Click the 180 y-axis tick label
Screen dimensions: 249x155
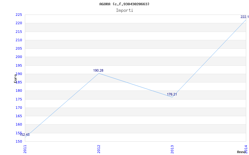[x=18, y=91]
